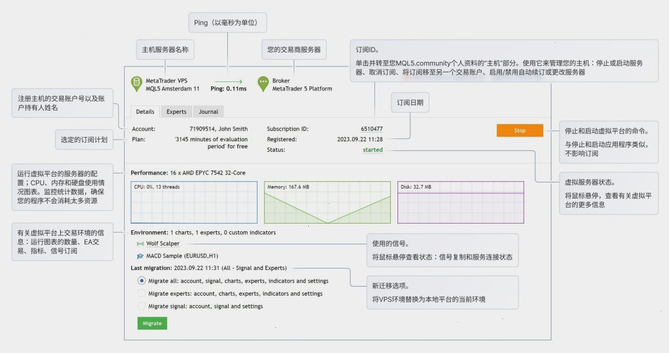The image size is (669, 353).
Task: Click the MetaTrader VPS label
Action: tap(167, 81)
